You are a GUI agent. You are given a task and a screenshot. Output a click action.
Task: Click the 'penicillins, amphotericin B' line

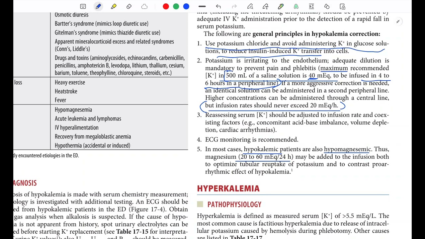click(x=119, y=65)
